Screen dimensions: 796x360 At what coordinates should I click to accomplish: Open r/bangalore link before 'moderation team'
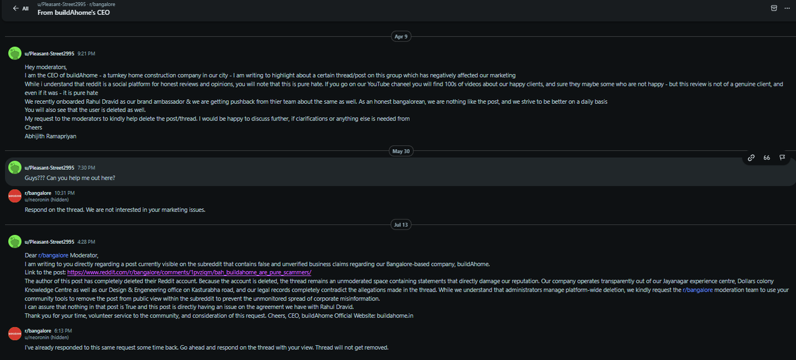coord(698,290)
